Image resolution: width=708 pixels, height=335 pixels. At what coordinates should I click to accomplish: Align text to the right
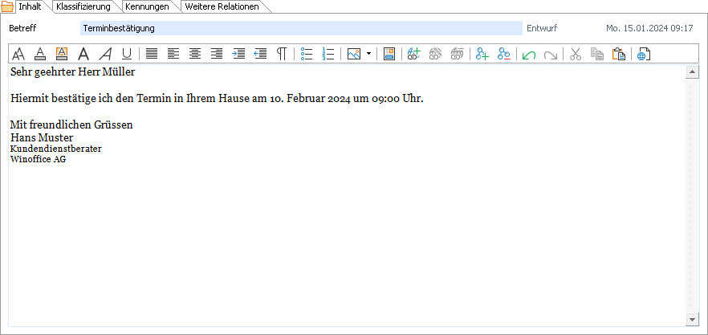(217, 55)
